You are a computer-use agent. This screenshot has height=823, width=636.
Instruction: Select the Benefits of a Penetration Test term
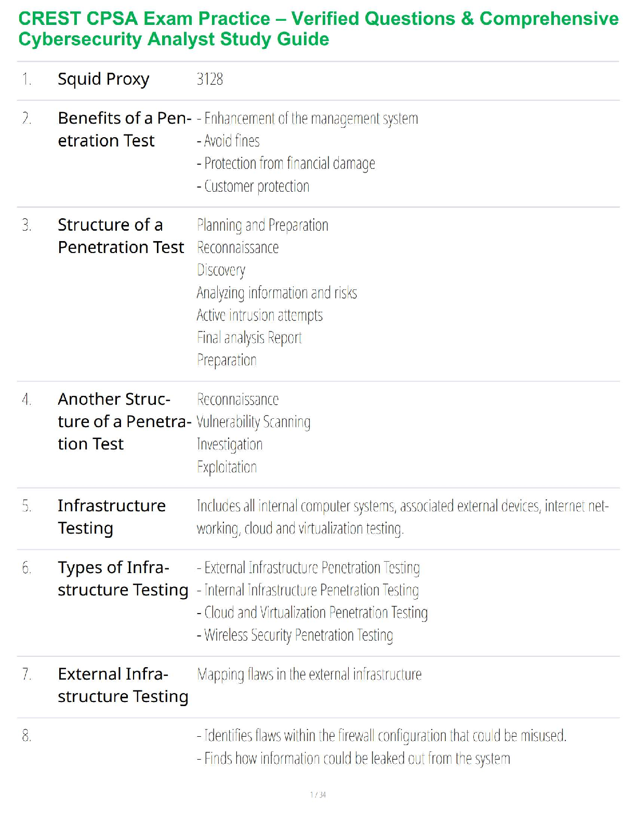(125, 129)
